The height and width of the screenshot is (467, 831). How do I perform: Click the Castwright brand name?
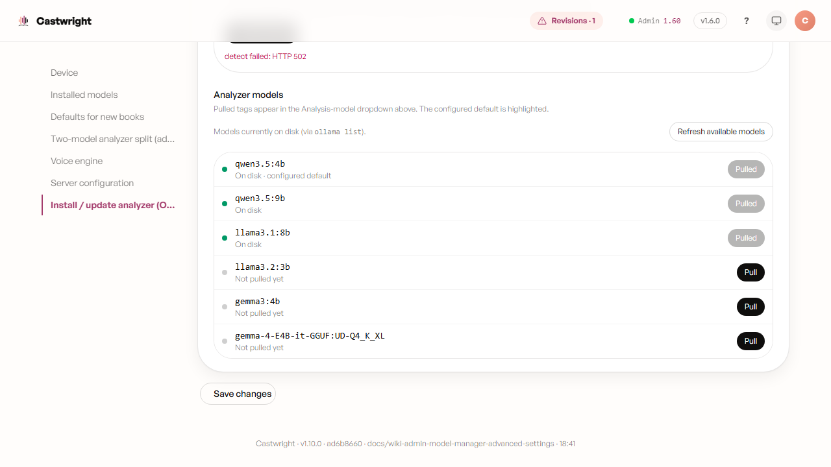click(x=64, y=21)
